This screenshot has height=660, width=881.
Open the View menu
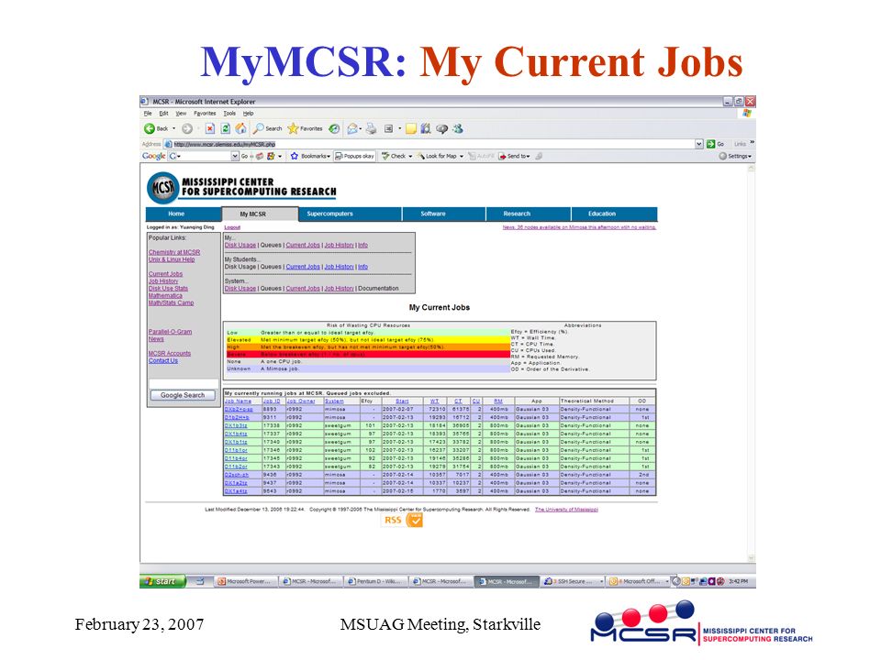(x=181, y=114)
